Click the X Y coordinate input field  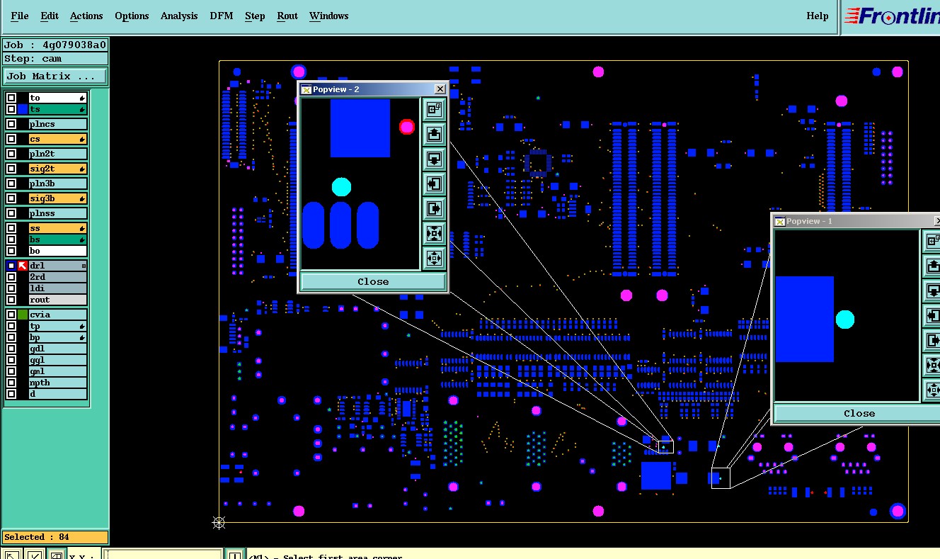click(163, 554)
